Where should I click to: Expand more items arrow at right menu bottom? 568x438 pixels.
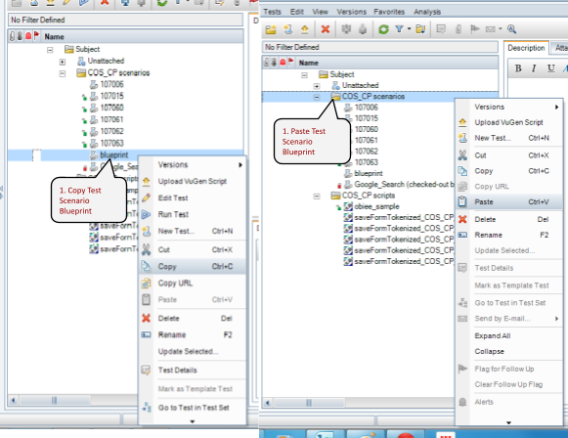508,422
